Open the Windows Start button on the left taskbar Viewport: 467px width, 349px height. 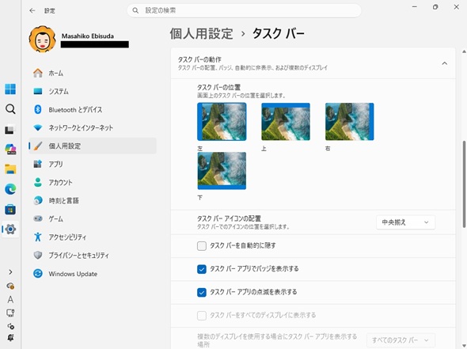pos(10,89)
